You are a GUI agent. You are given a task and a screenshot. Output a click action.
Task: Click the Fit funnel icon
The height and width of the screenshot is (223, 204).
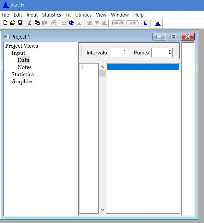(x=97, y=23)
